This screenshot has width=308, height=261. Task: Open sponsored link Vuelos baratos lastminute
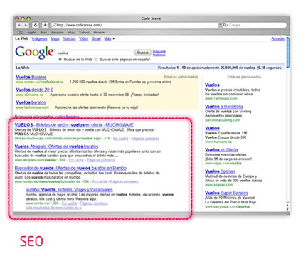pyautogui.click(x=31, y=102)
